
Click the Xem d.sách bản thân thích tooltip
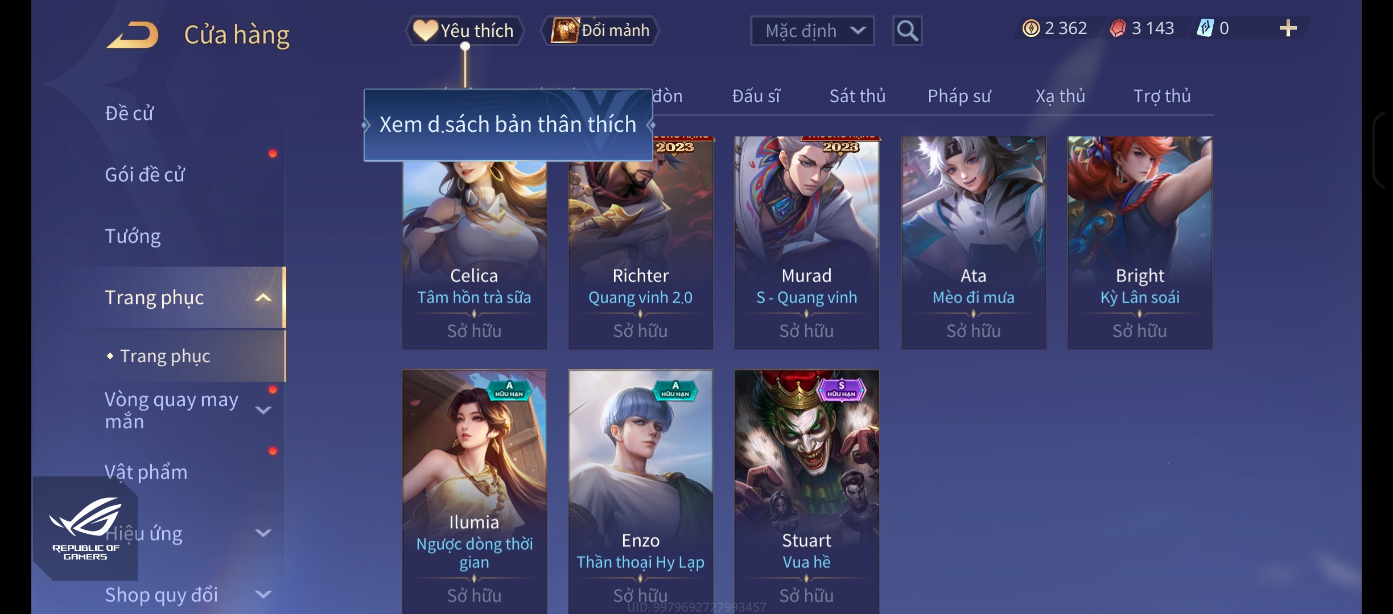coord(508,125)
